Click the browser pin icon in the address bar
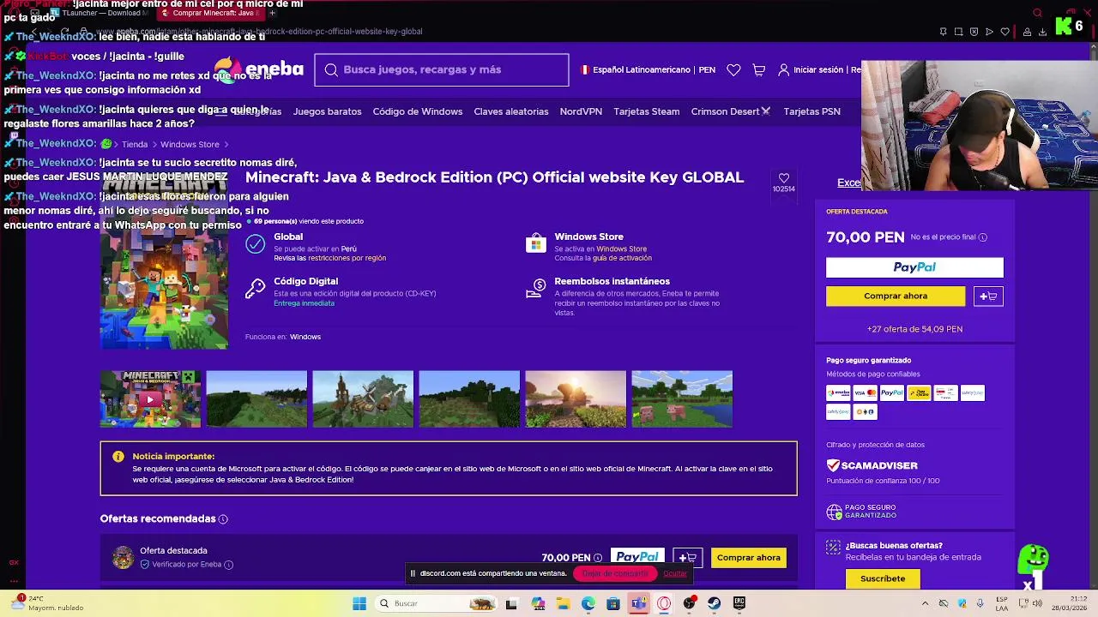 943,32
